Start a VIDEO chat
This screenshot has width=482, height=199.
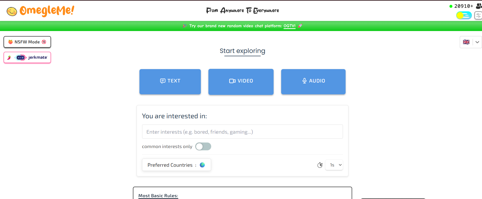241,81
